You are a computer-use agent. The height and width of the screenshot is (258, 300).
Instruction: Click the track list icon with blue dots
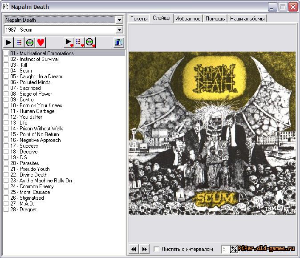19,42
